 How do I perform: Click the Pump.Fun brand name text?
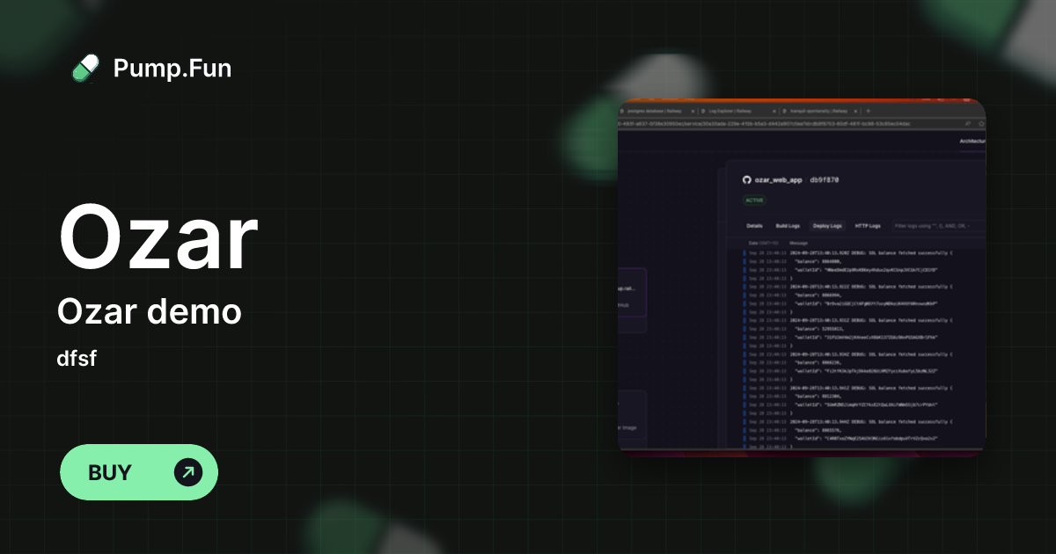pos(172,69)
